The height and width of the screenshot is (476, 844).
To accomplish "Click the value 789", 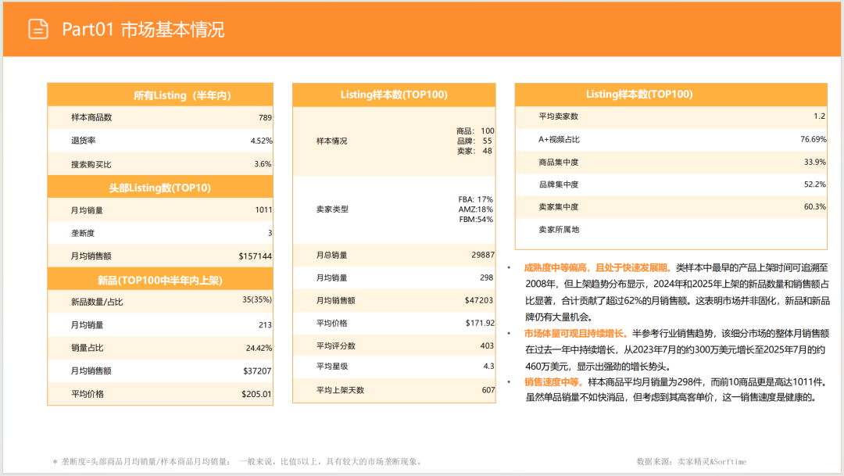I will pos(265,117).
